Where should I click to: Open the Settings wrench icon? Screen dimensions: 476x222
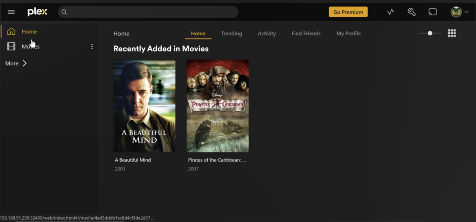[411, 12]
